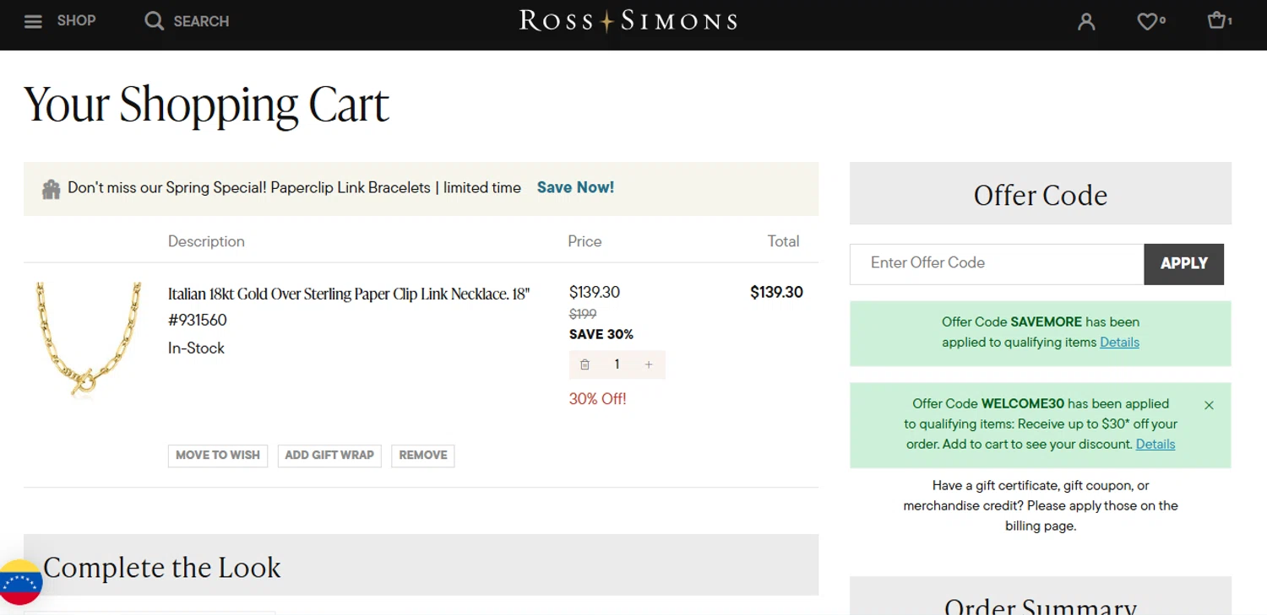
Task: Dismiss the WELCOME30 offer notice
Action: pyautogui.click(x=1209, y=405)
